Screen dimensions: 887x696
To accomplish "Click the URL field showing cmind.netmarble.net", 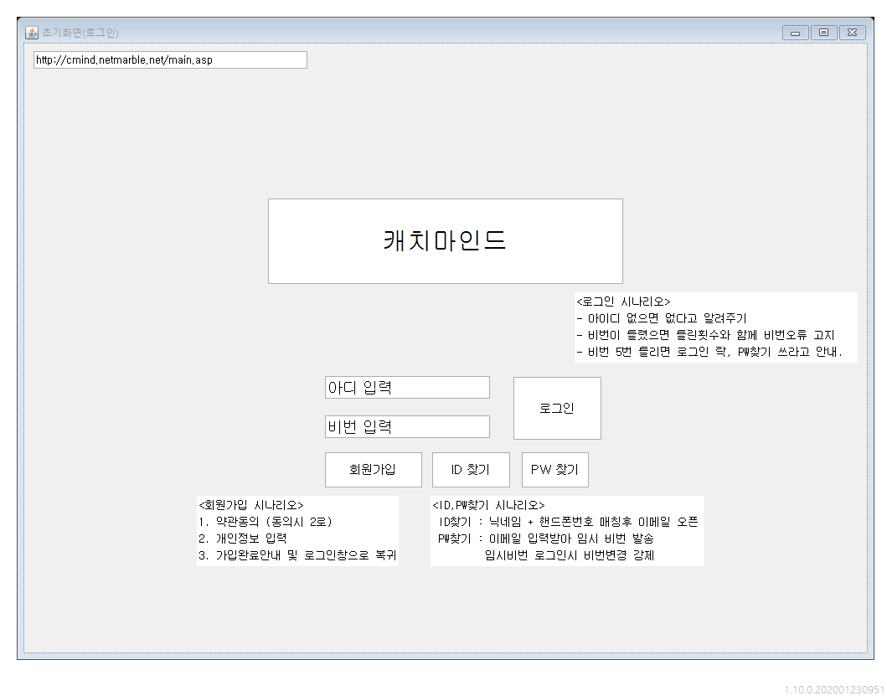I will click(x=170, y=60).
